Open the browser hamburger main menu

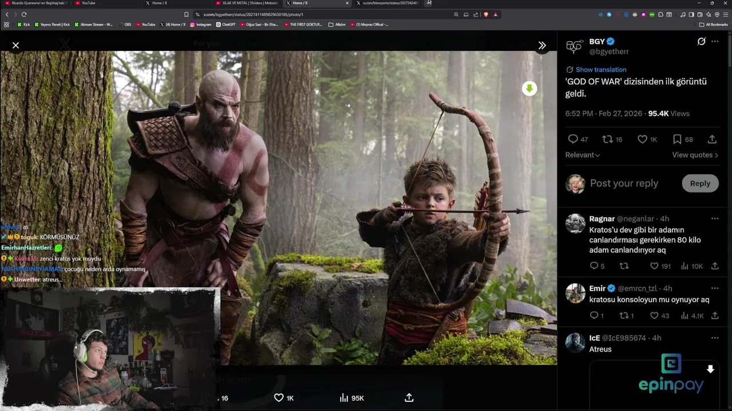726,14
